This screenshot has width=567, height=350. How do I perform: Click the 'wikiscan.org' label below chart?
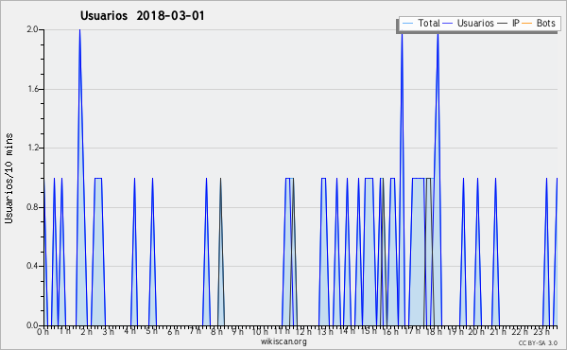point(283,341)
